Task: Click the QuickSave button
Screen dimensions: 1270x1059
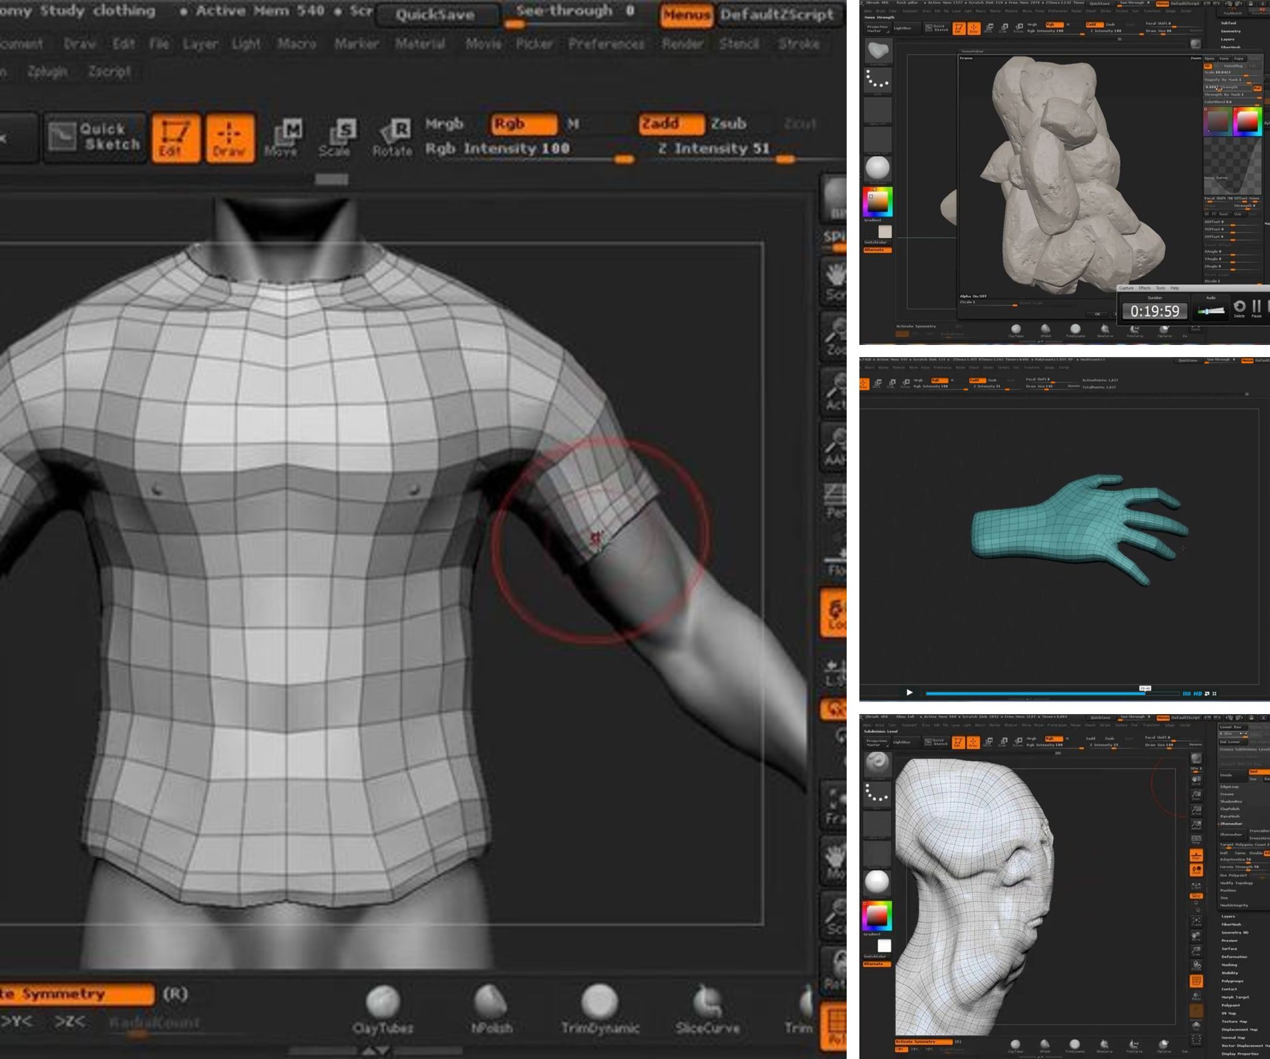Action: pyautogui.click(x=437, y=15)
